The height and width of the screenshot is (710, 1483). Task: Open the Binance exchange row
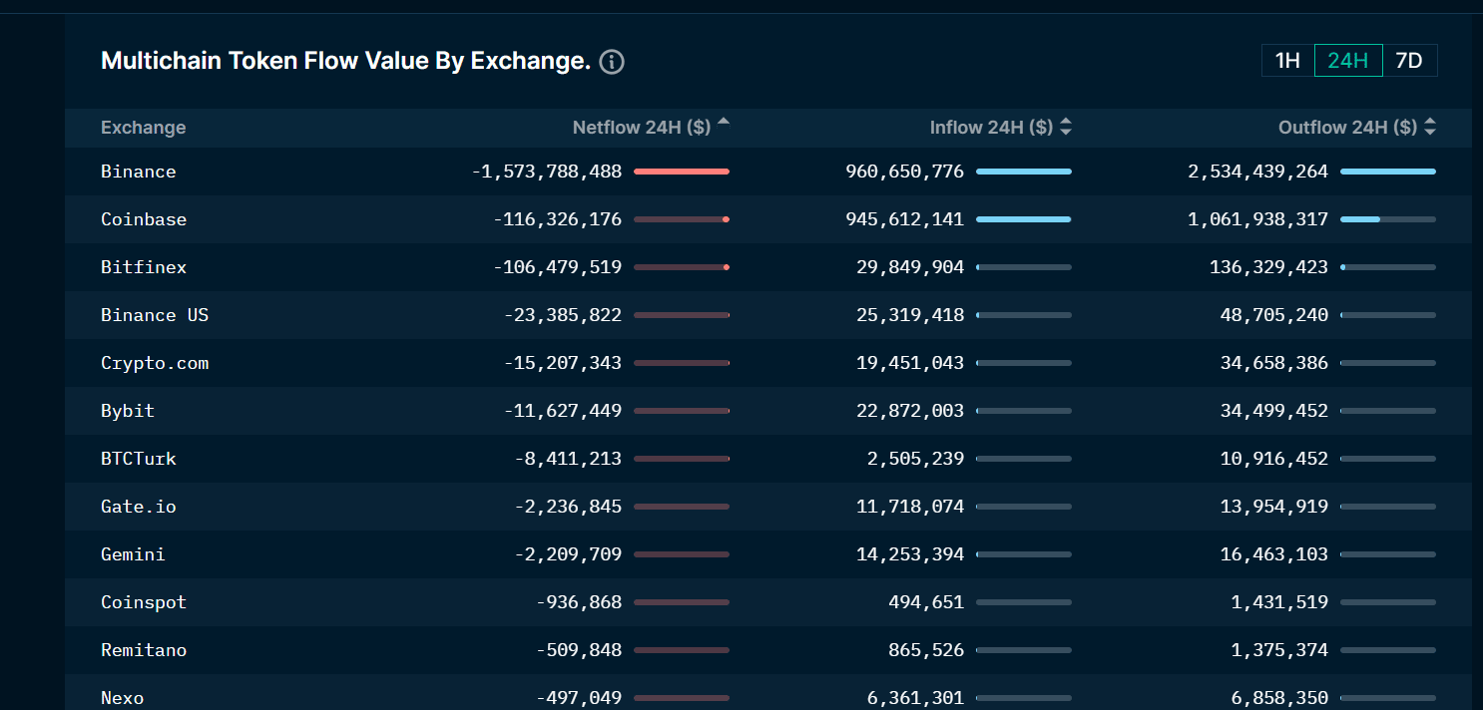[768, 172]
